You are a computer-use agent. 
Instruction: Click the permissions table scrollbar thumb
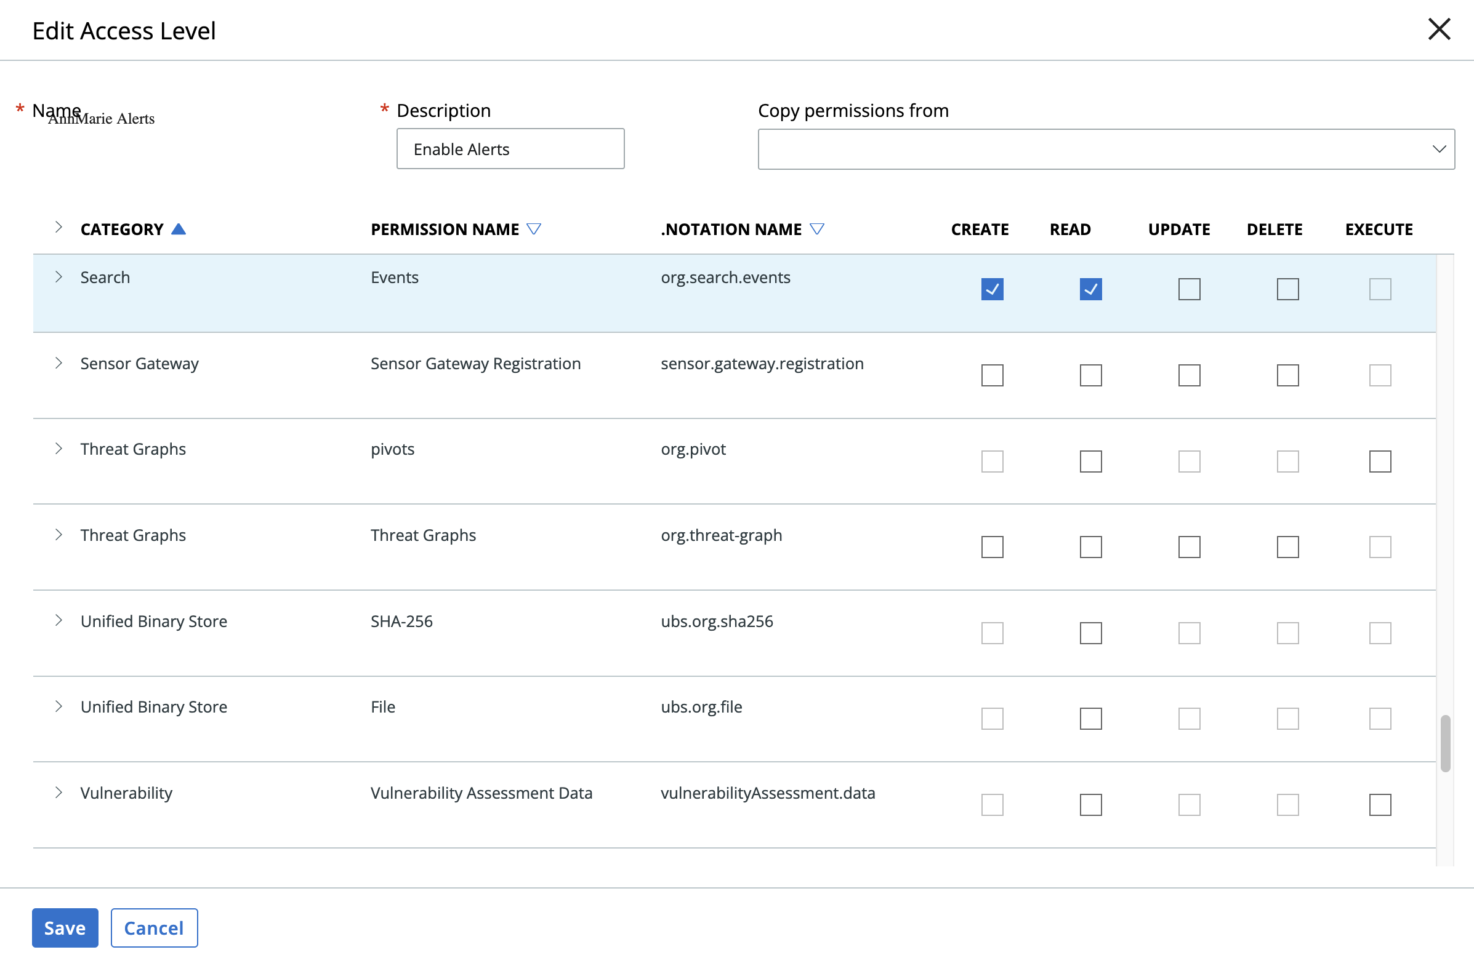tap(1445, 744)
